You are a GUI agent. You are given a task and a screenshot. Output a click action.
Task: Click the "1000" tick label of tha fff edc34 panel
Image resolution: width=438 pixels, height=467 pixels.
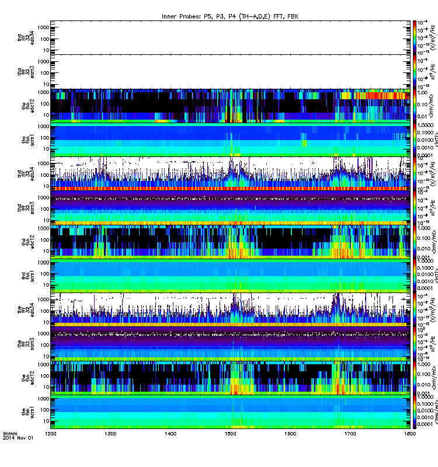point(43,27)
